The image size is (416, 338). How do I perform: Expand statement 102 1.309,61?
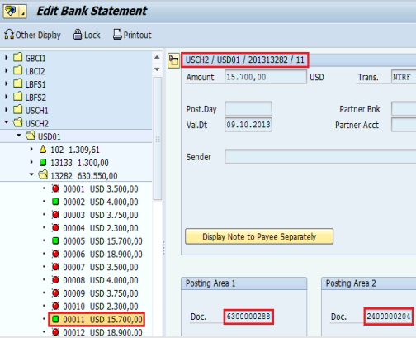coord(31,149)
